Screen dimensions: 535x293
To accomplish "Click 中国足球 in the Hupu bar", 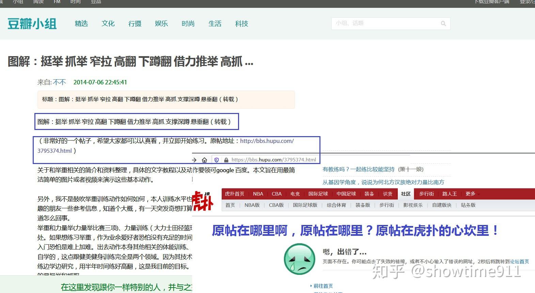I will coord(346,194).
